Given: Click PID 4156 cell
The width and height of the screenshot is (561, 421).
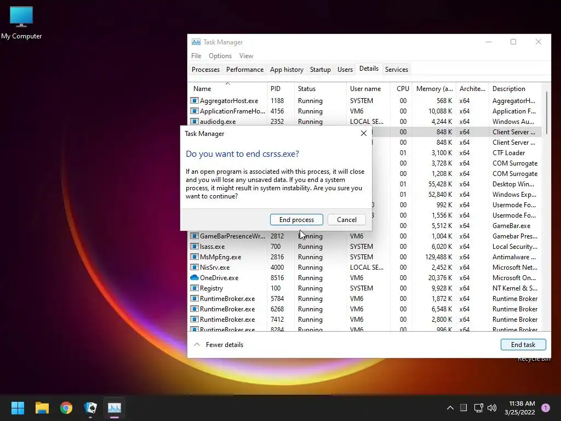Looking at the screenshot, I should 277,111.
